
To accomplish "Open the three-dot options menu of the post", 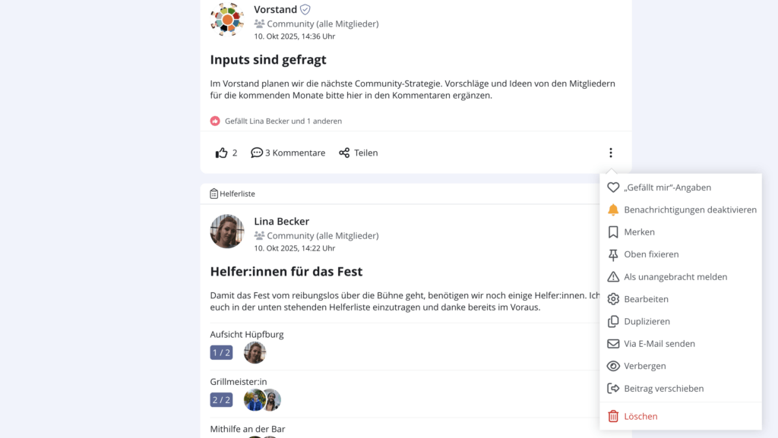I will [611, 152].
